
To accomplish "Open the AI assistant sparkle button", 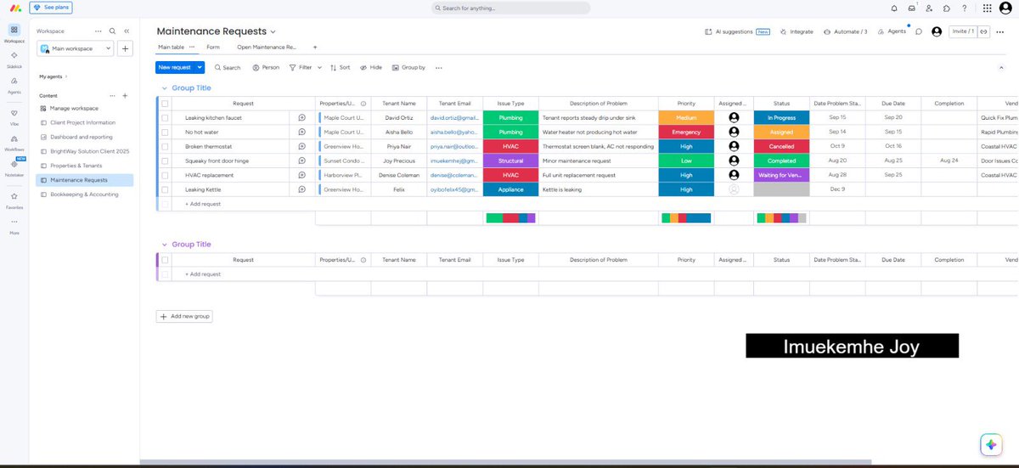I will pos(990,444).
